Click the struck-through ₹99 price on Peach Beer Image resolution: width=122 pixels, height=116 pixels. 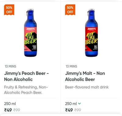[17, 110]
